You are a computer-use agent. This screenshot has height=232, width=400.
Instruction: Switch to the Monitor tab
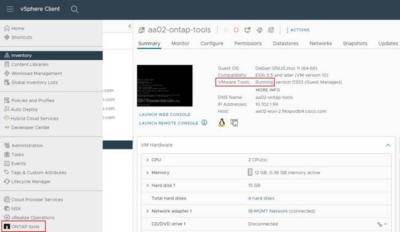click(x=181, y=44)
